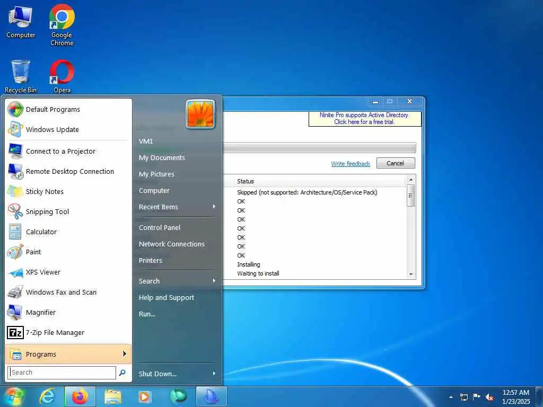Launch Remote Desktop Connection

[68, 171]
